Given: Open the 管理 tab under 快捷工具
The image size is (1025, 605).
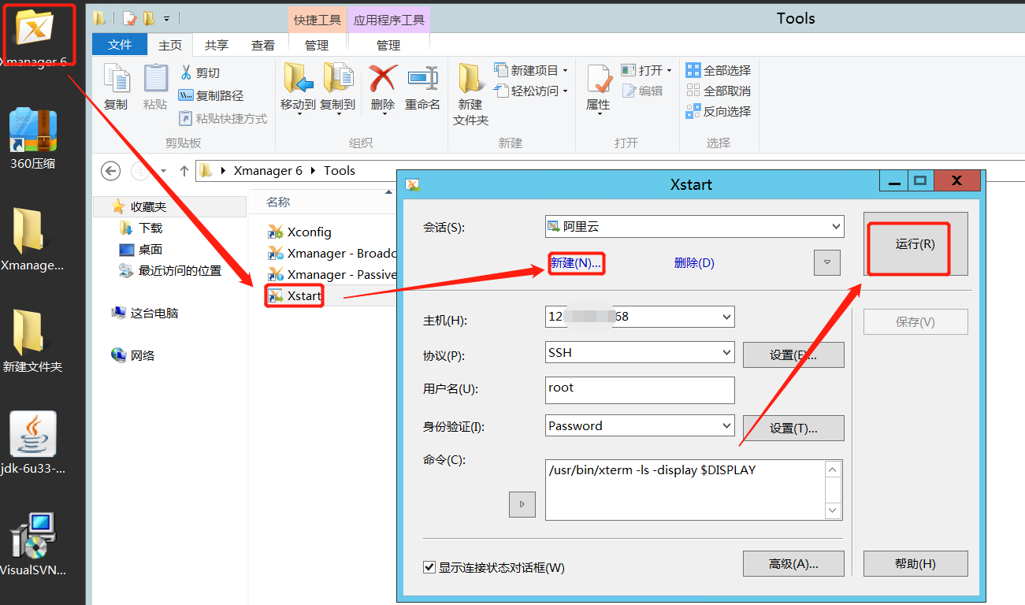Looking at the screenshot, I should pyautogui.click(x=317, y=46).
